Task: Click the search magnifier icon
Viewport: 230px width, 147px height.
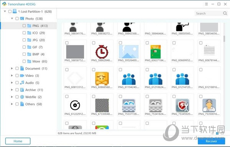Action: (225, 13)
